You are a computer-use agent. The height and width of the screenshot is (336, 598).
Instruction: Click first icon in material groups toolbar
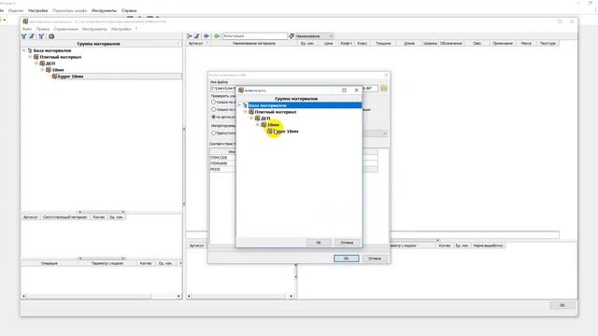click(23, 36)
